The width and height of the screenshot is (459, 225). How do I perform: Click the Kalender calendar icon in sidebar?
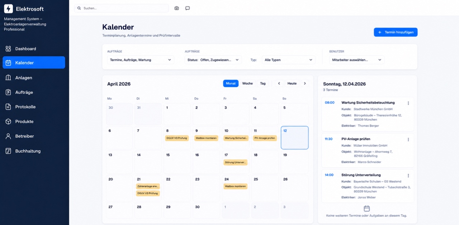8,63
